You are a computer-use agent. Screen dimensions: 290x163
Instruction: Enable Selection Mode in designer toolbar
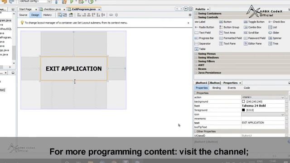(60, 15)
